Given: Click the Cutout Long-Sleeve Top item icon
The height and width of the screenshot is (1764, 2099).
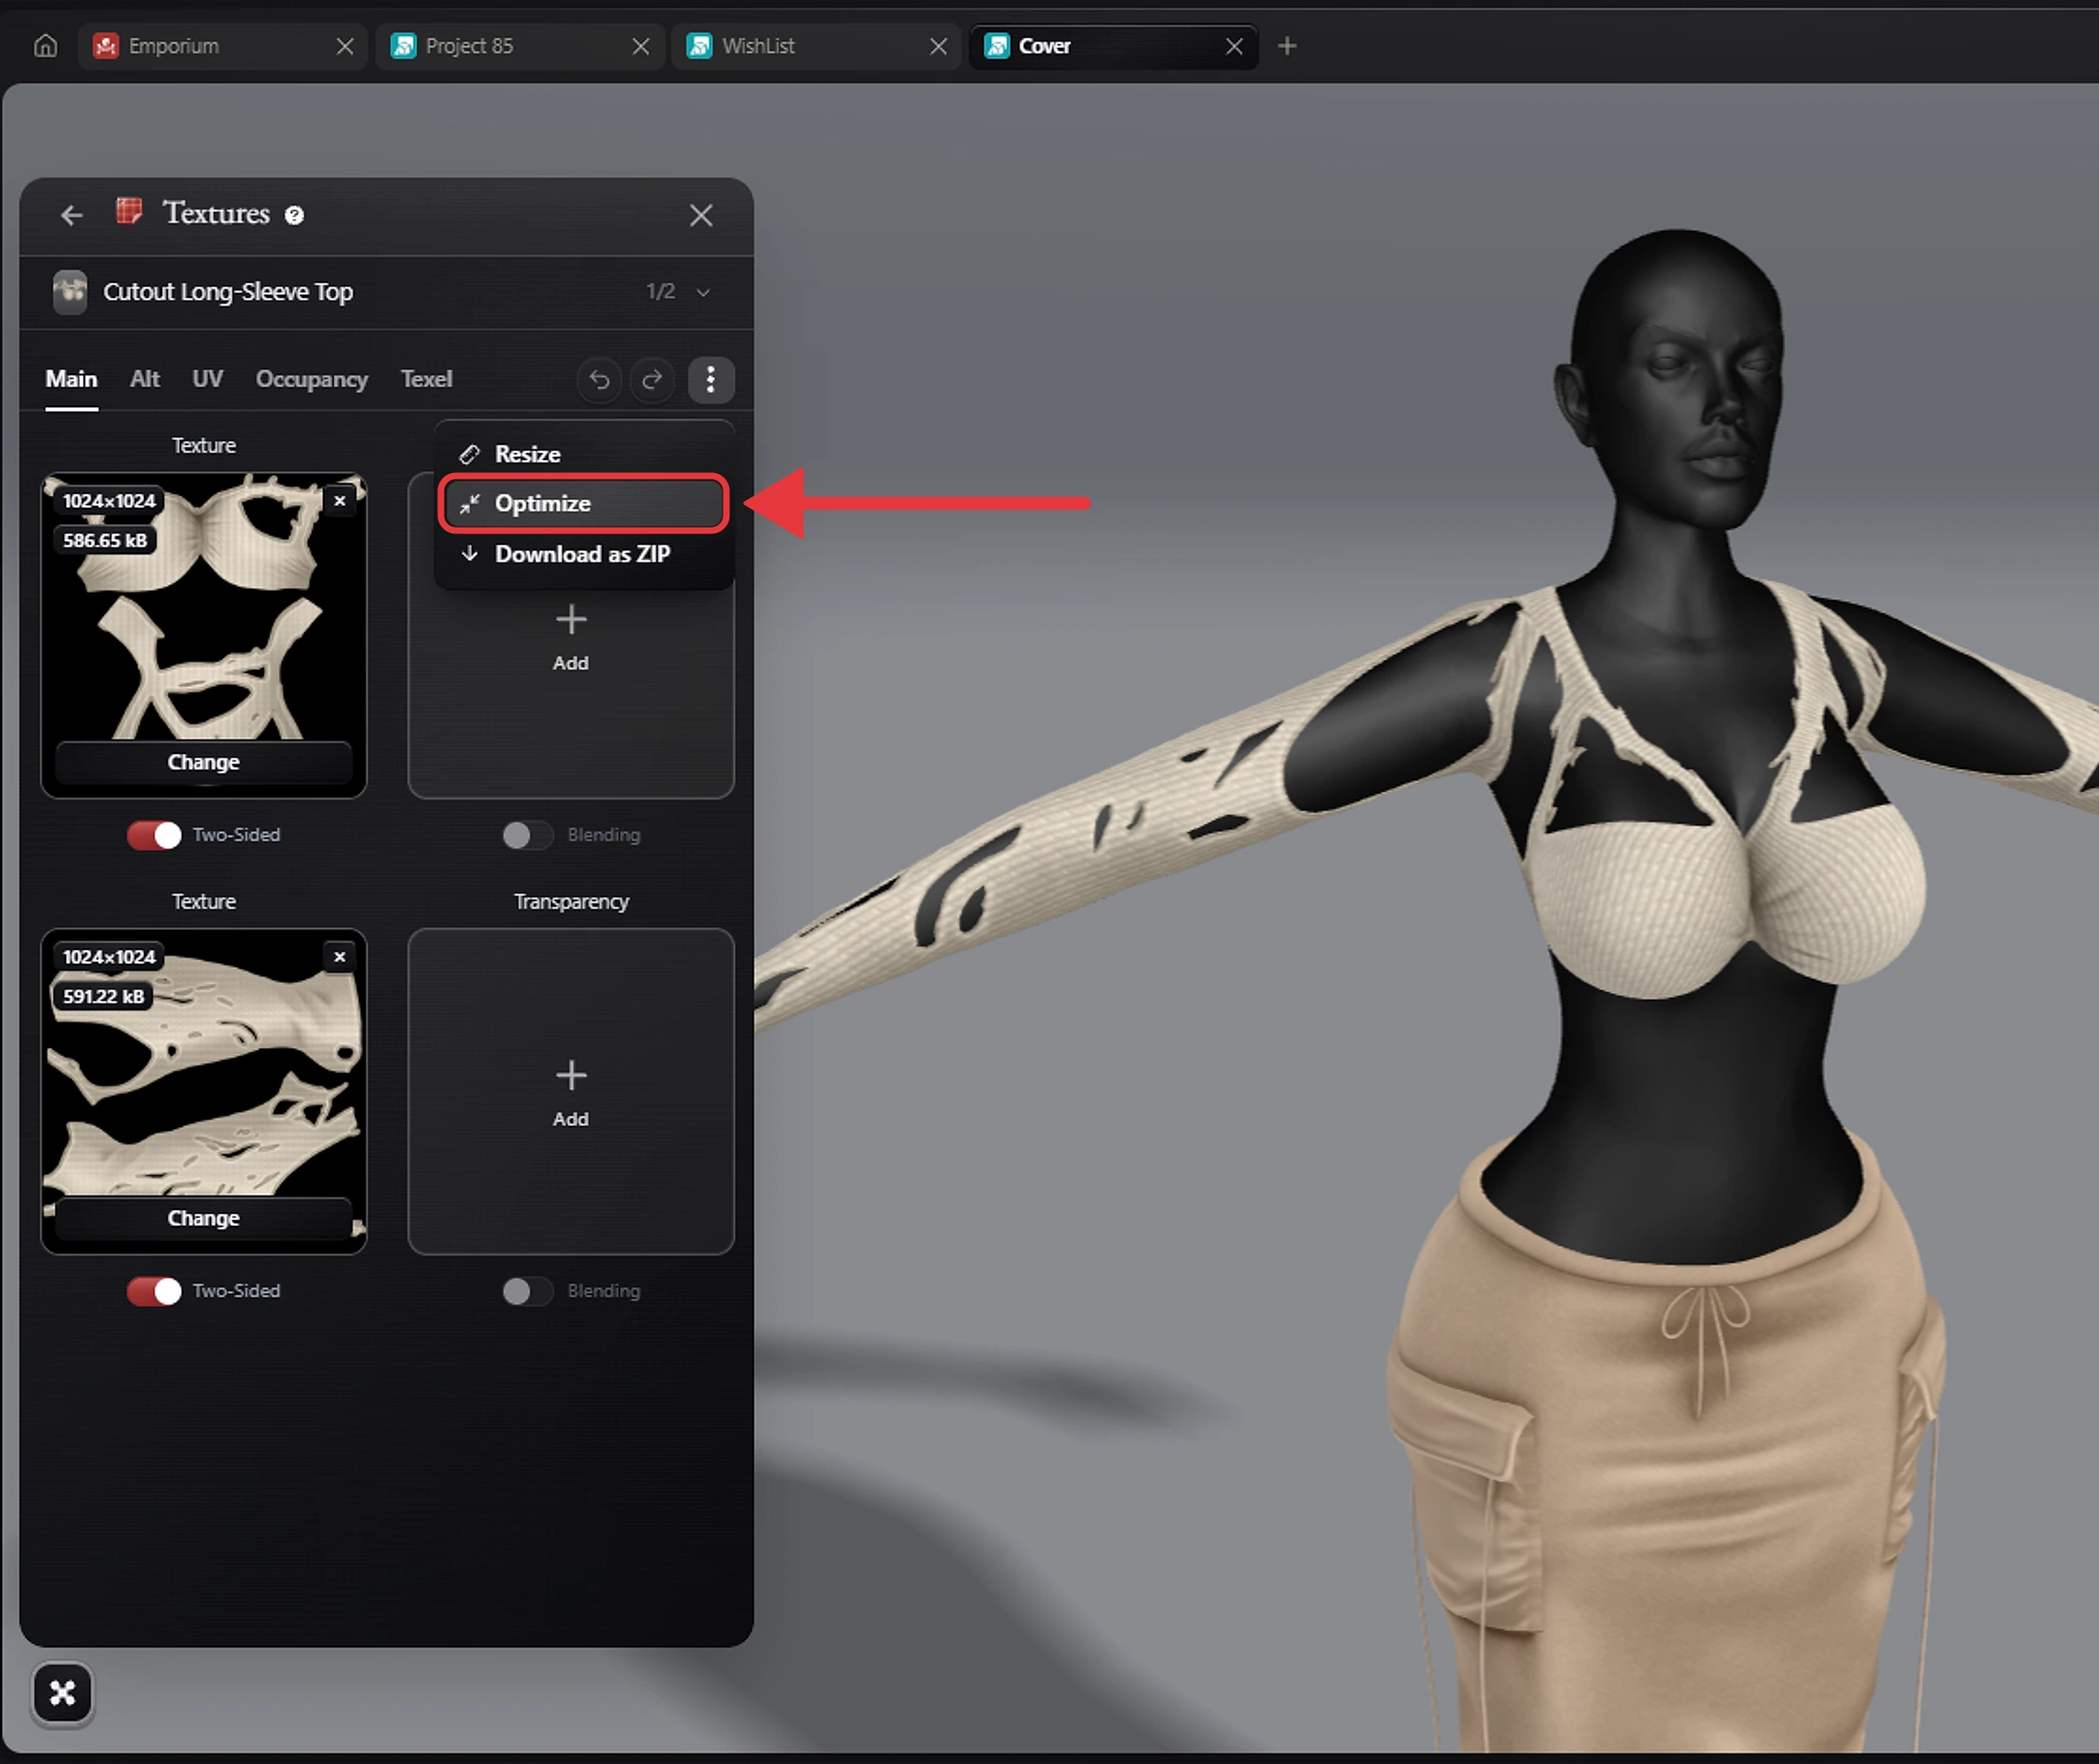Looking at the screenshot, I should point(70,292).
